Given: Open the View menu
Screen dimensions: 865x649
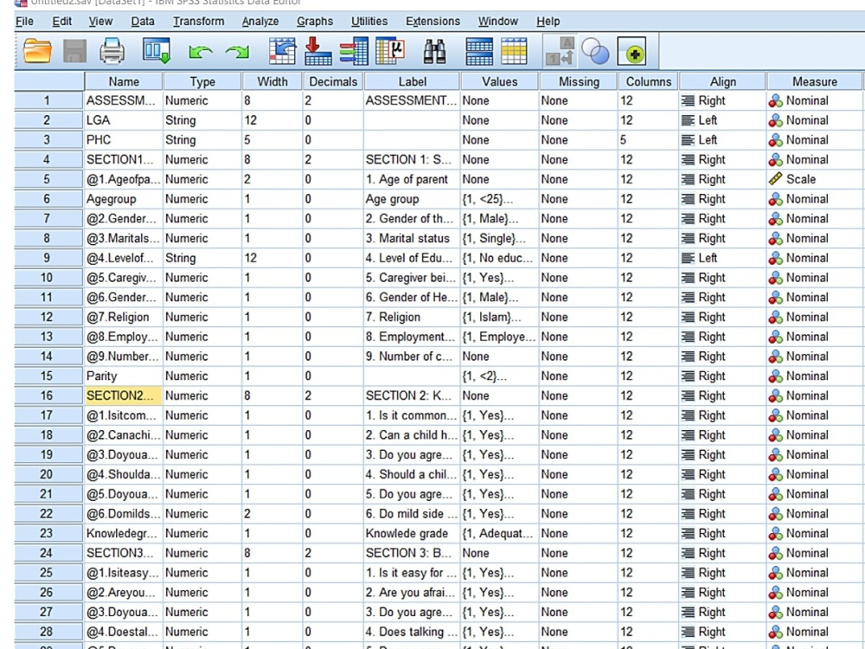Looking at the screenshot, I should point(100,21).
